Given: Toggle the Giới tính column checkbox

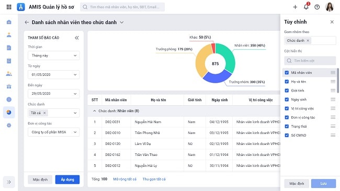Looking at the screenshot, I should point(287,91).
